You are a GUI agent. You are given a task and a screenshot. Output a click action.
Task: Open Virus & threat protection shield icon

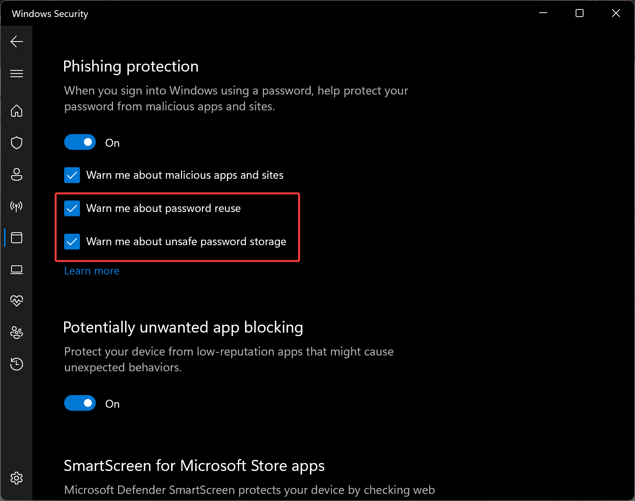pos(17,143)
